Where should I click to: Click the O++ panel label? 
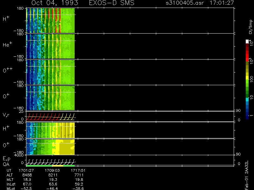click(8, 70)
